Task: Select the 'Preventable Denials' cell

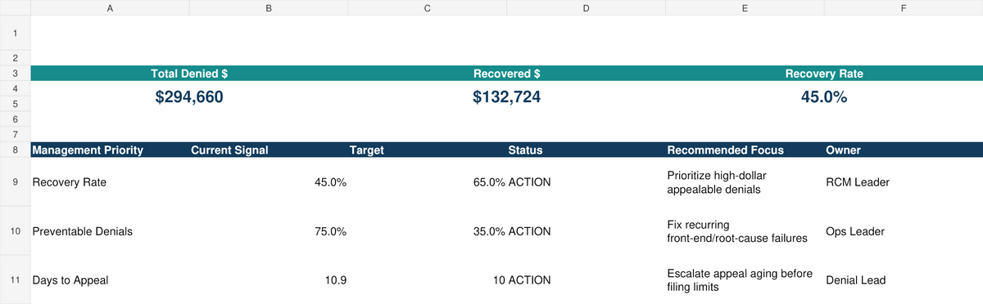Action: [109, 231]
